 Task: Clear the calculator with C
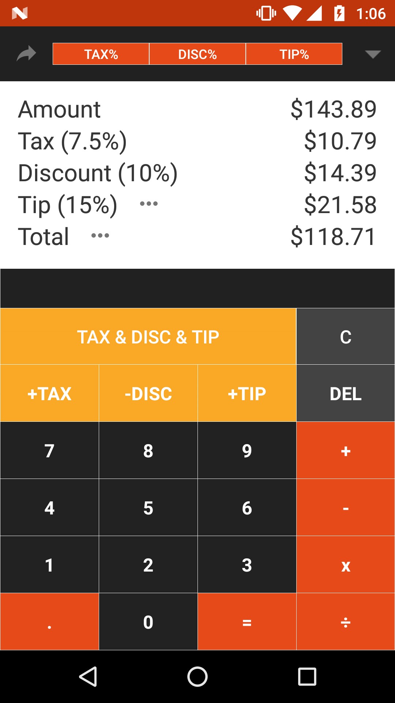point(346,336)
